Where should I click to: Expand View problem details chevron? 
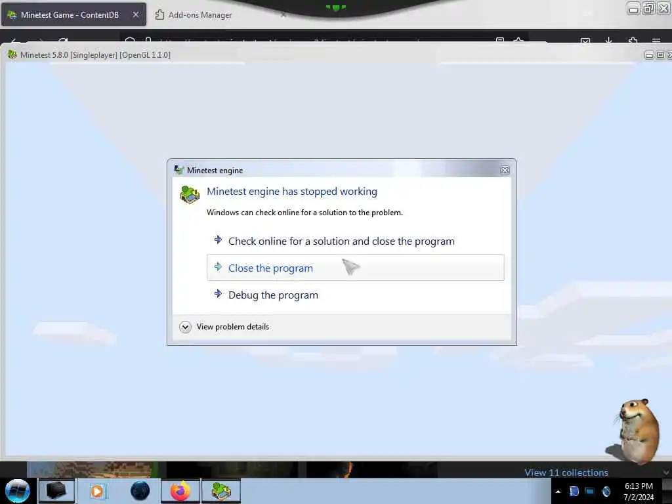(185, 327)
